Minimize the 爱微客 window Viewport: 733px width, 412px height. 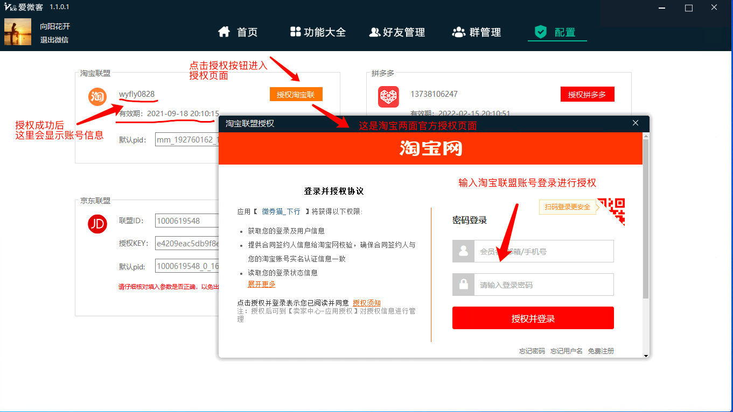point(663,8)
